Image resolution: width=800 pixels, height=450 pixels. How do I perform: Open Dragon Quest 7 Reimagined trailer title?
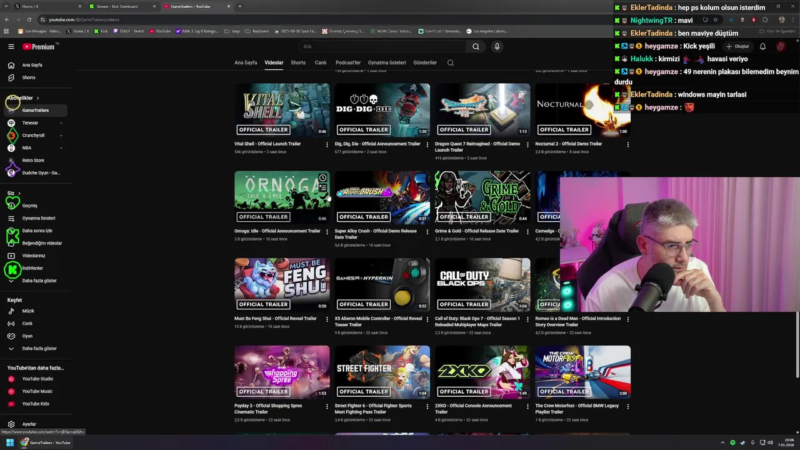(x=478, y=147)
